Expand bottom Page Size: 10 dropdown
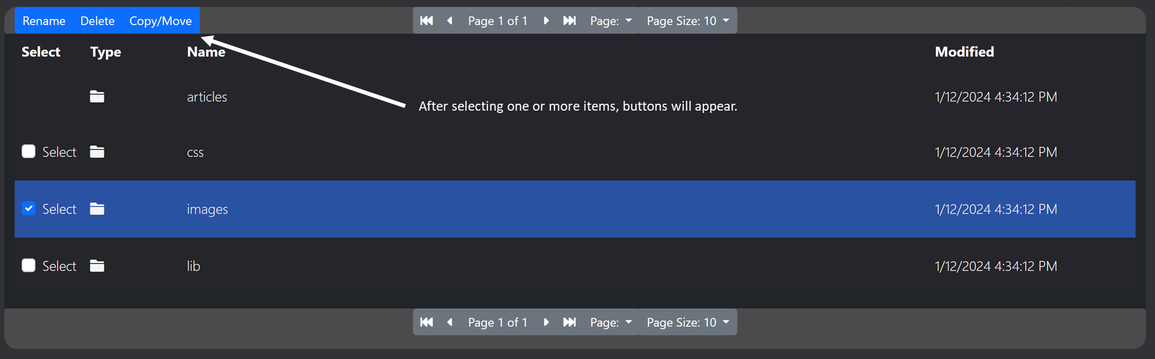The height and width of the screenshot is (359, 1155). (688, 322)
